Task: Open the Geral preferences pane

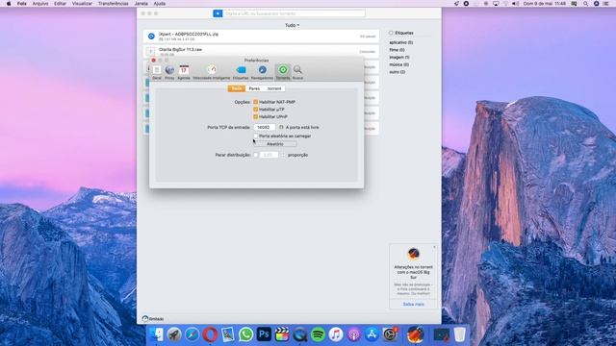Action: (157, 72)
